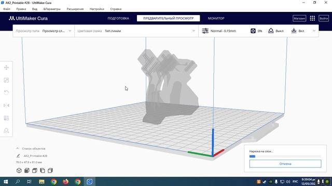Select the Move tool in left toolbar
This screenshot has height=186, width=332.
pyautogui.click(x=6, y=68)
